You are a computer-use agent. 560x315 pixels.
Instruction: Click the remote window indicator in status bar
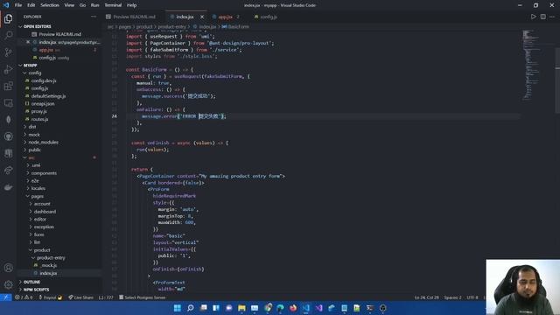6,297
